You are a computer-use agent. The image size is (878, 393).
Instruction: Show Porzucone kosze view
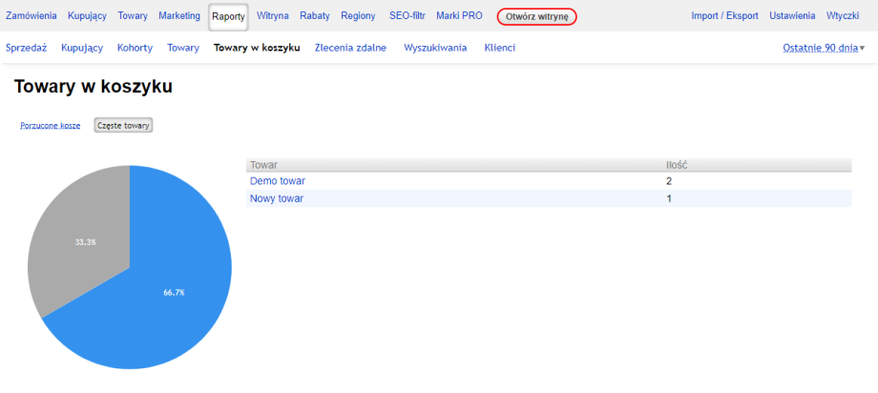coord(50,126)
